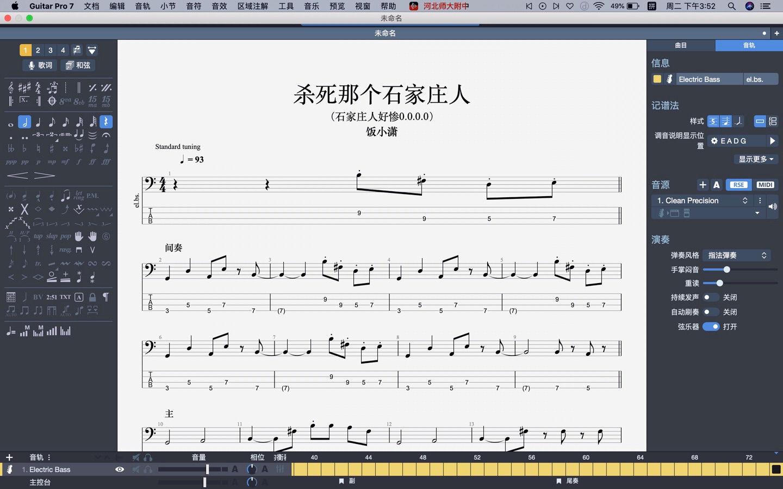Viewport: 783px width, 489px height.
Task: Adjust the 手掌闷音 slider
Action: pos(740,269)
